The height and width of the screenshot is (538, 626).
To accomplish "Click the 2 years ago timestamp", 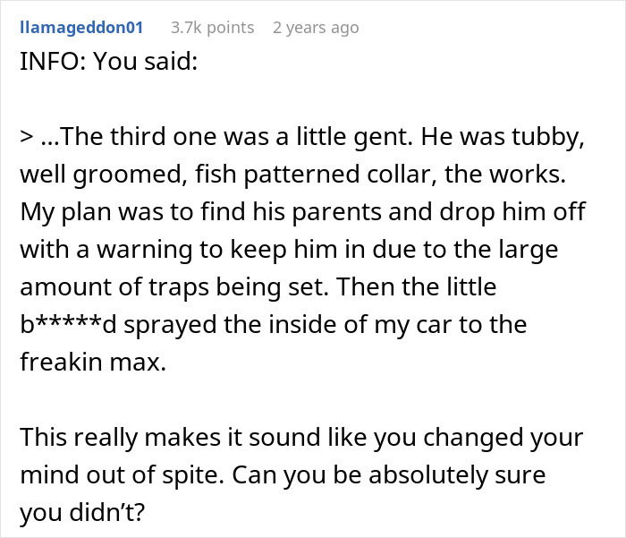I will point(316,28).
